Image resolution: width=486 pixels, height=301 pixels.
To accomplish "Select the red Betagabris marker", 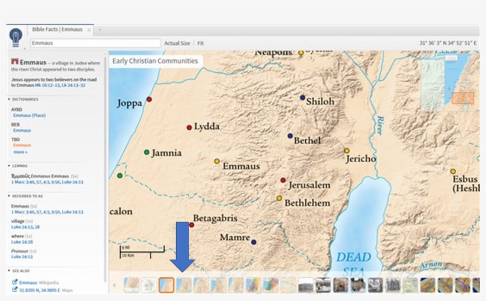I will (191, 225).
